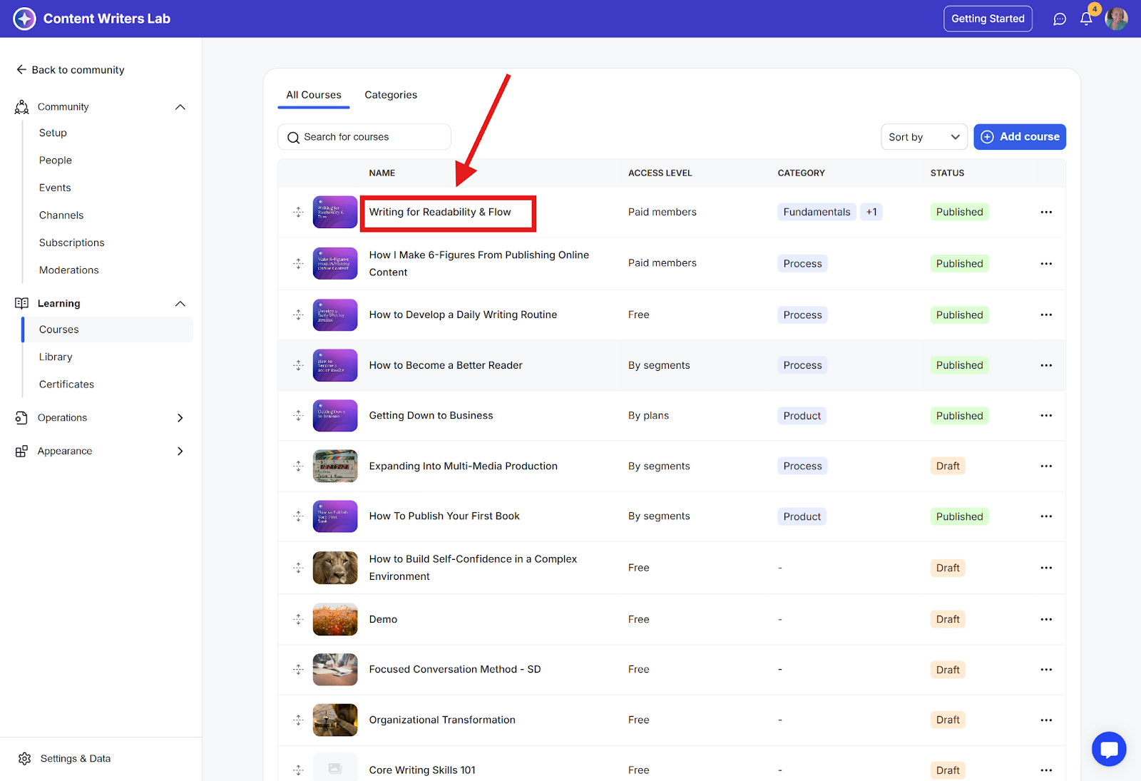The image size is (1141, 781).
Task: Collapse the Community sidebar section
Action: pos(180,107)
